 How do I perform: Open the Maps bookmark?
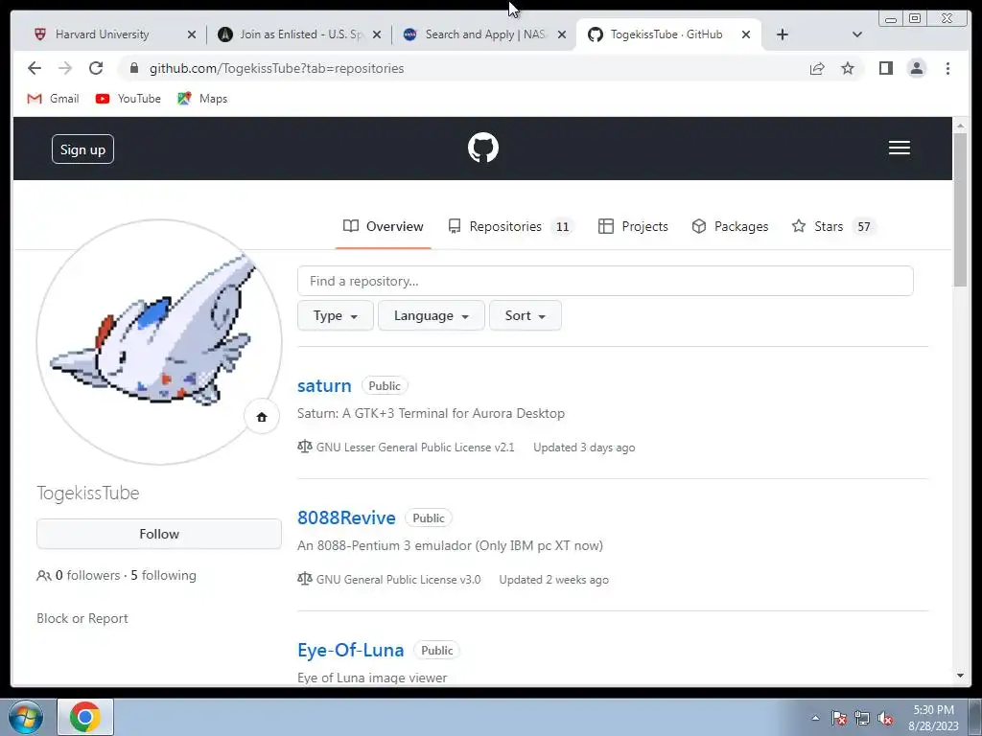(202, 99)
